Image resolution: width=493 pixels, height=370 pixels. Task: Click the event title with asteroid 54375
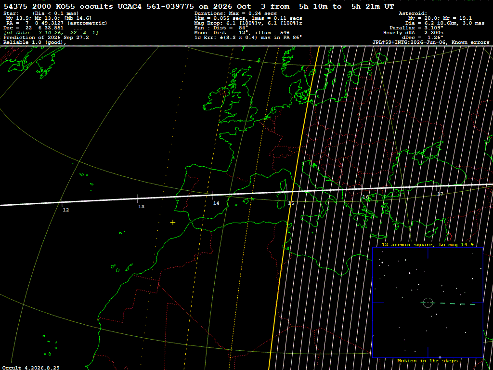(x=199, y=6)
